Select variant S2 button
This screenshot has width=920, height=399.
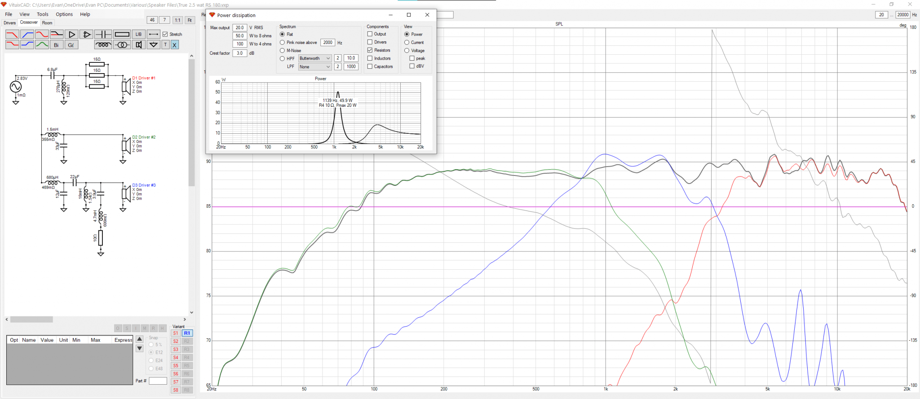click(176, 341)
